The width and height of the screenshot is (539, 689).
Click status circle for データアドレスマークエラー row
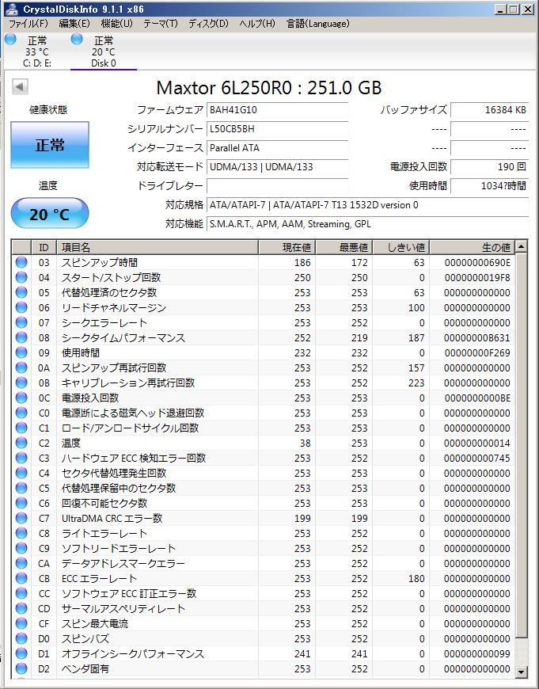coord(21,563)
